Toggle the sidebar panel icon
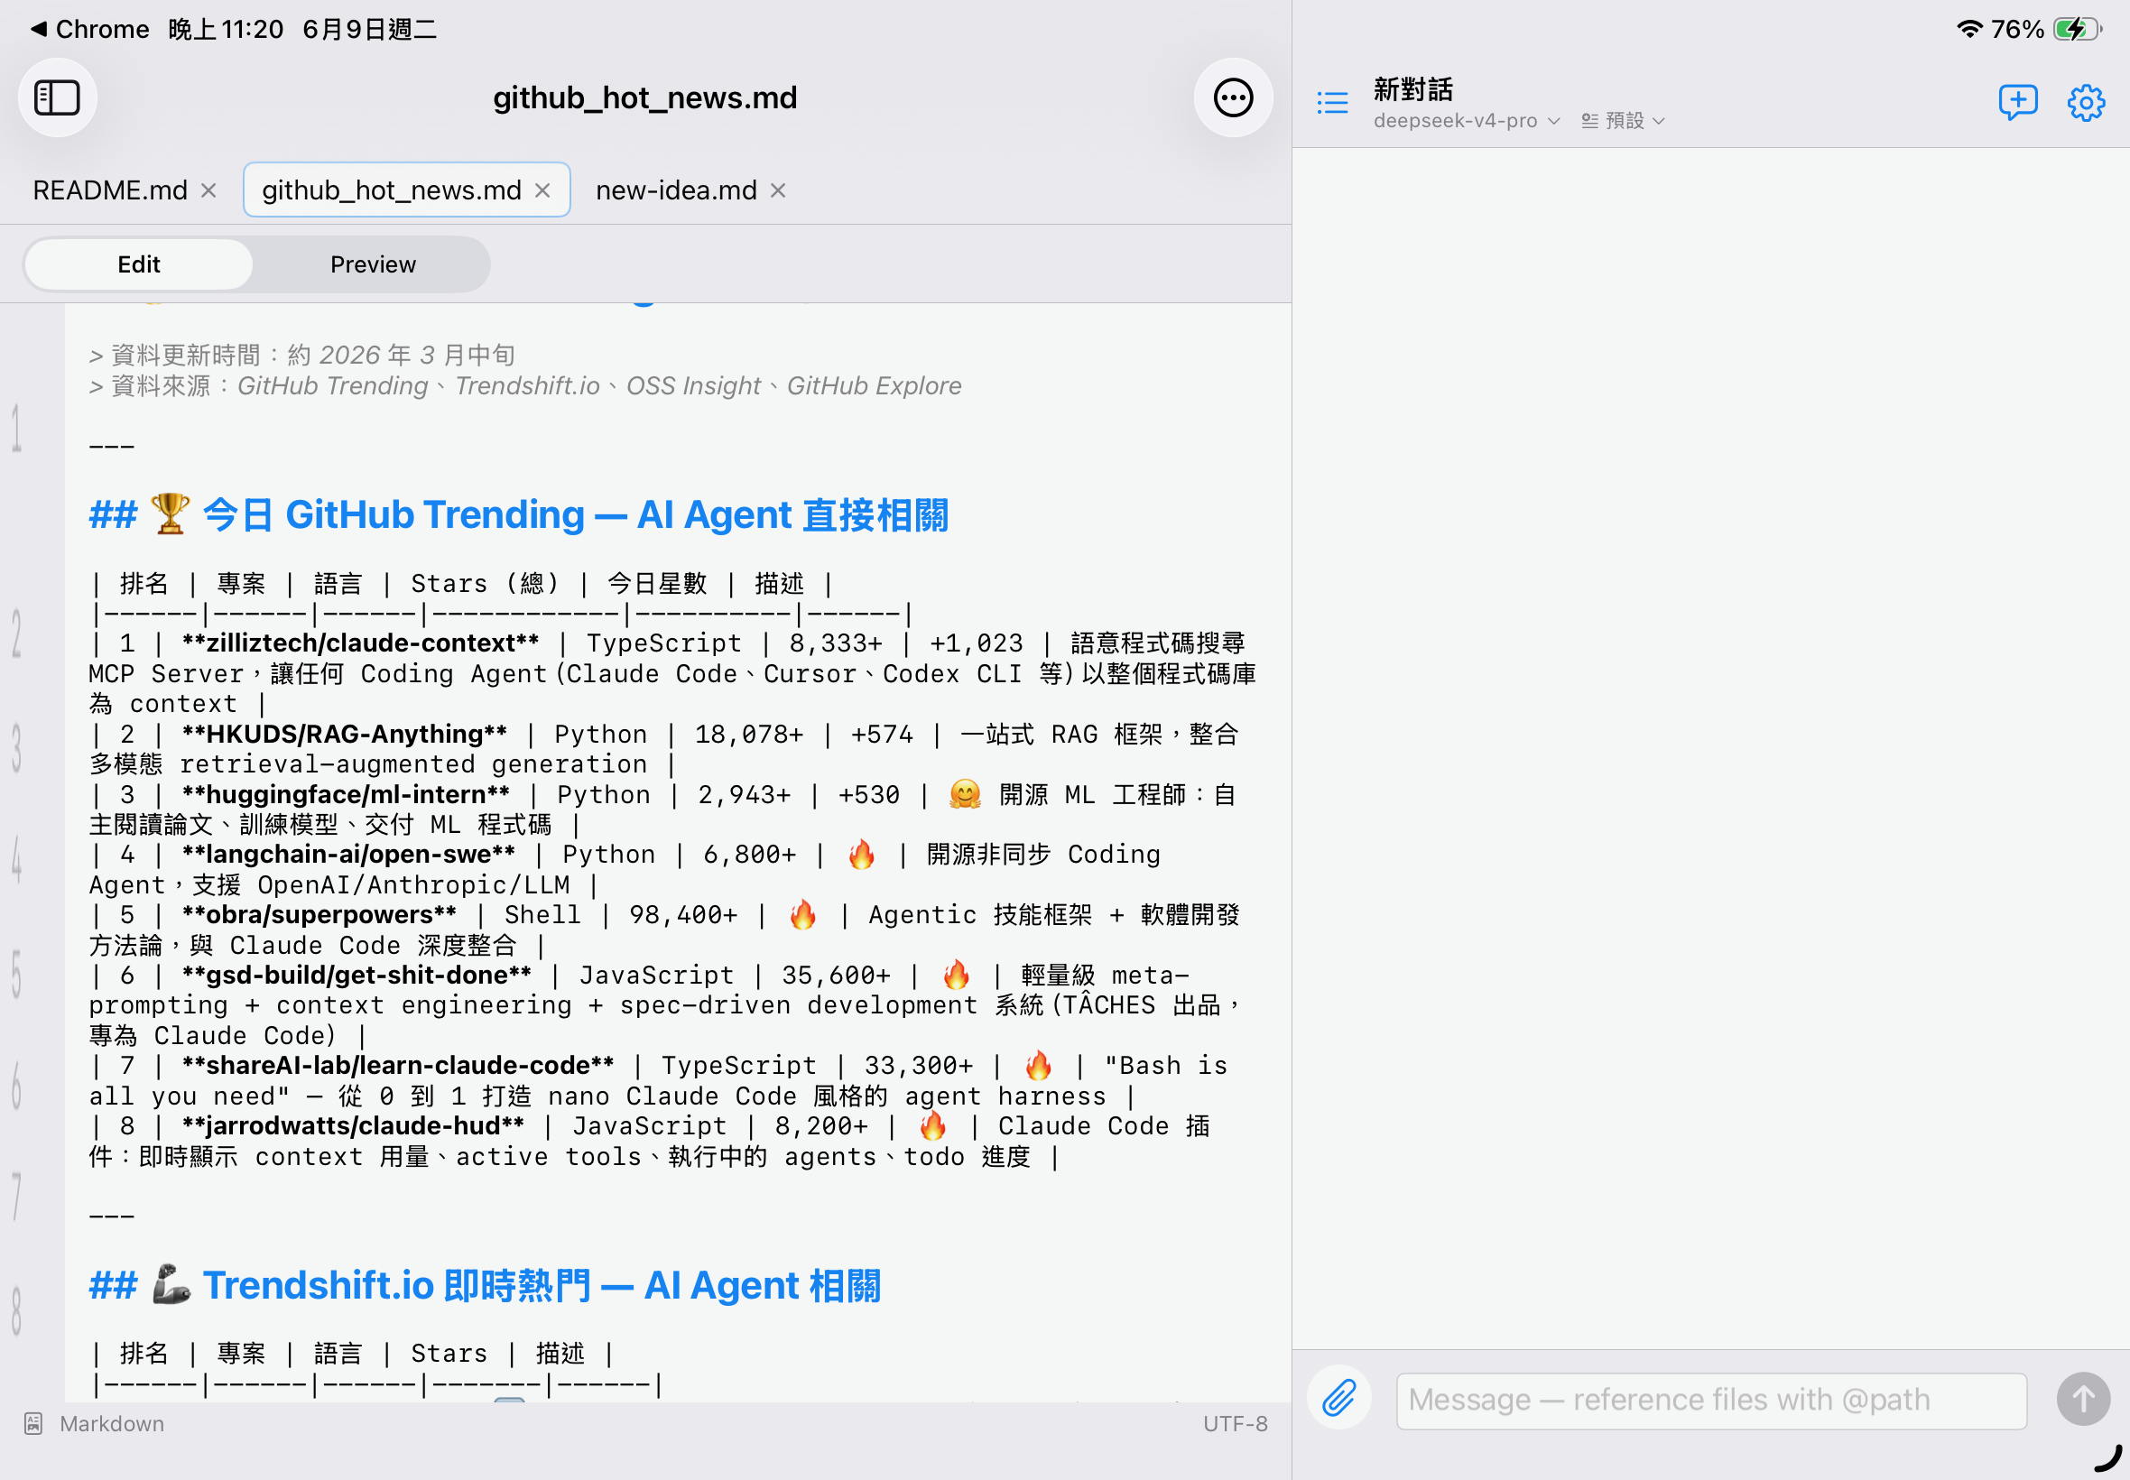This screenshot has width=2130, height=1480. 58,97
